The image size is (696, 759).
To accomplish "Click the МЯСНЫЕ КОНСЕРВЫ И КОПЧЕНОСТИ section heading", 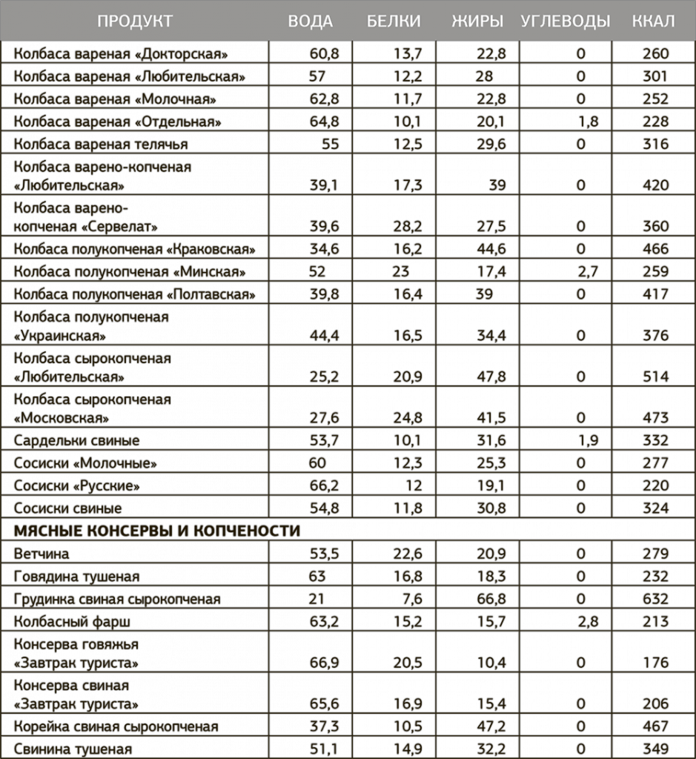I will (x=157, y=531).
